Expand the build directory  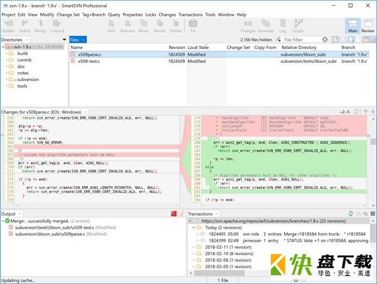[x=7, y=53]
